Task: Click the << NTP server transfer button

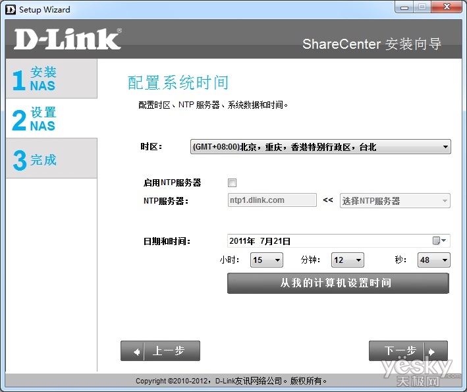Action: pyautogui.click(x=328, y=200)
